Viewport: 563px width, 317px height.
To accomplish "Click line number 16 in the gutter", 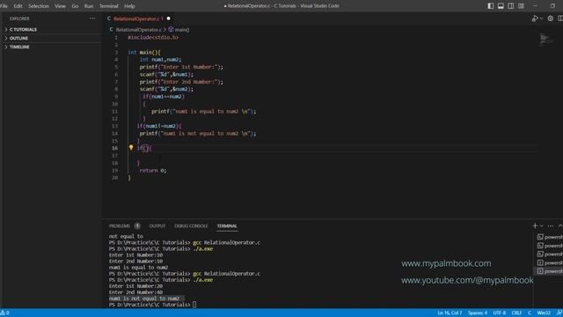I will pos(115,148).
